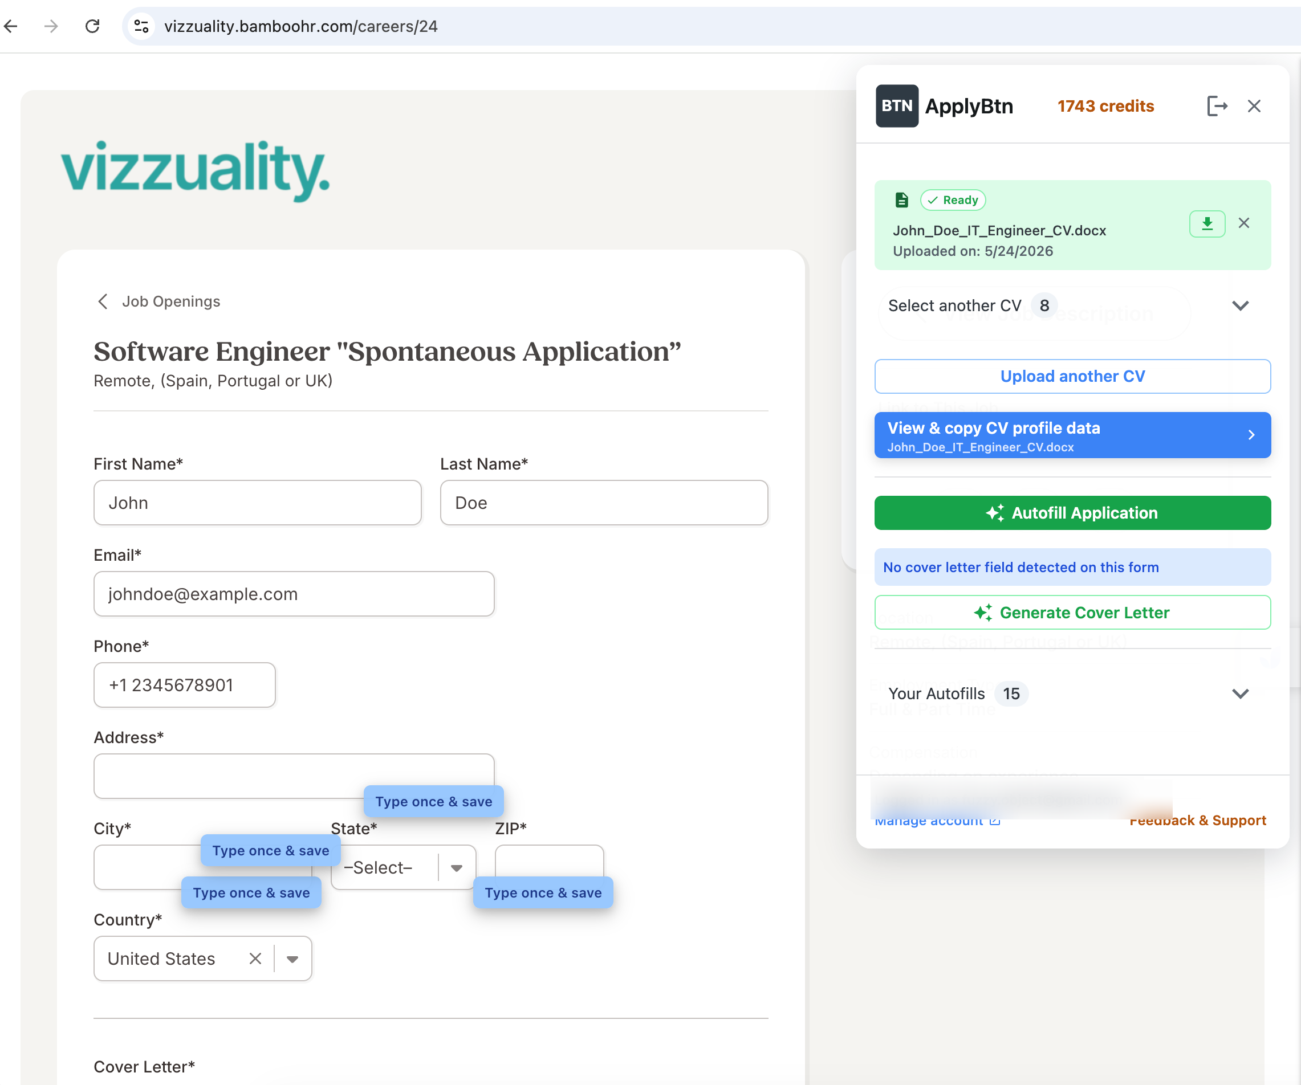Viewport: 1301px width, 1085px height.
Task: Download John_Doe_IT_Engineer_CV.docx
Action: pyautogui.click(x=1207, y=223)
